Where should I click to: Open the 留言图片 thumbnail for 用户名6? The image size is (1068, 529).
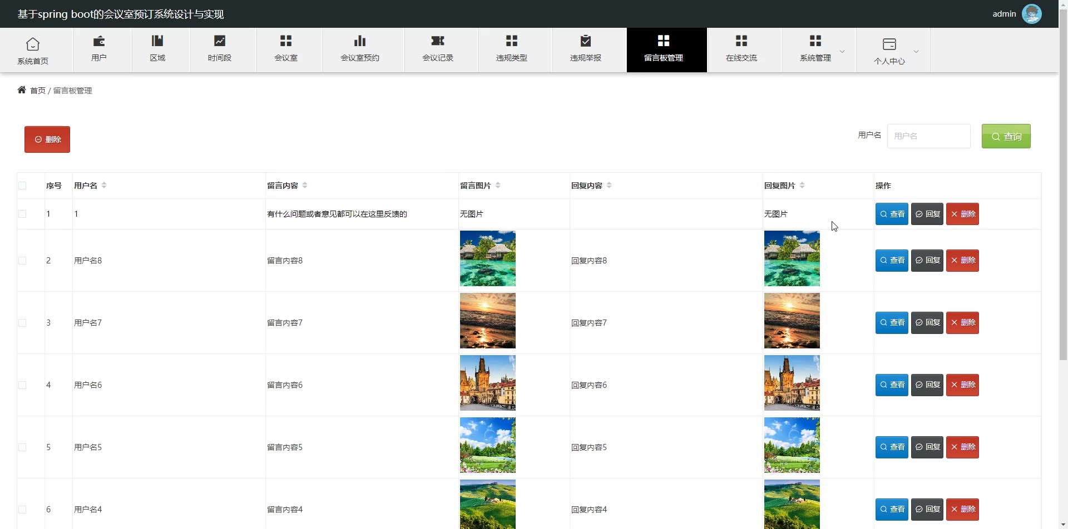pos(488,383)
